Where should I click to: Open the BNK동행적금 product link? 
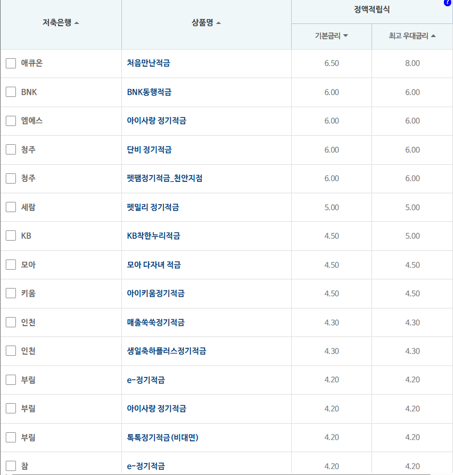(x=149, y=92)
